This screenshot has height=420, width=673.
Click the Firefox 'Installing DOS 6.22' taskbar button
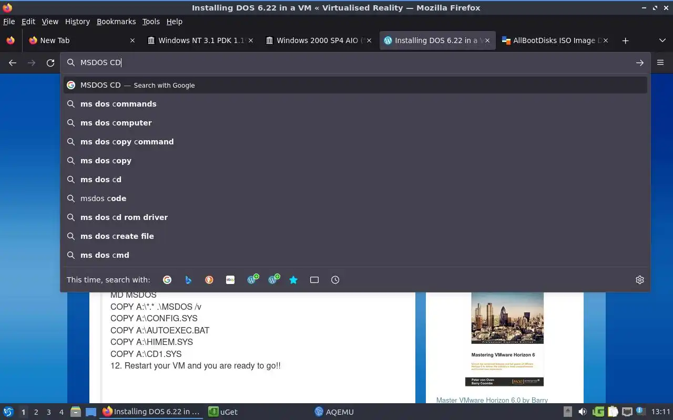click(151, 412)
